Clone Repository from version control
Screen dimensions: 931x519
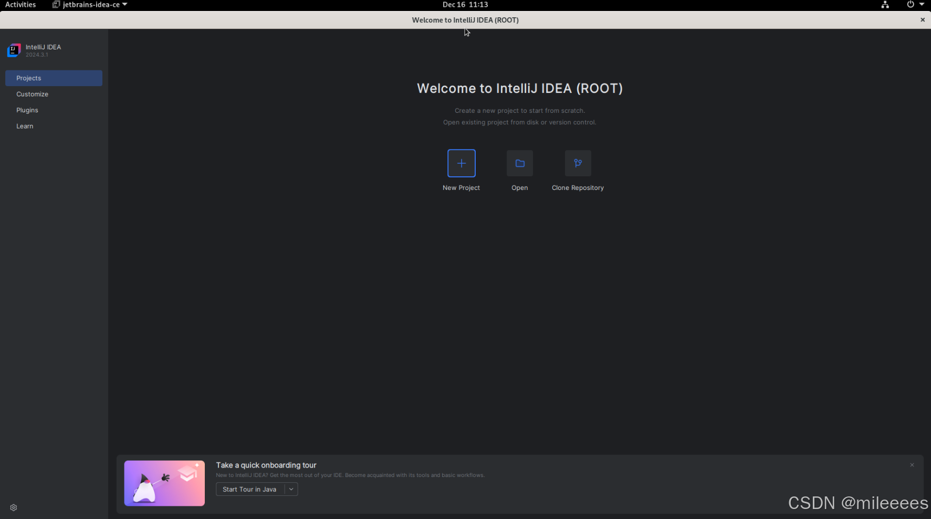pyautogui.click(x=578, y=163)
